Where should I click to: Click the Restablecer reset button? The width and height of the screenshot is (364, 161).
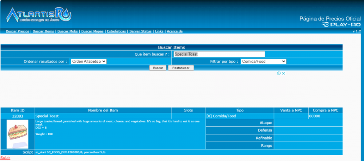[x=181, y=68]
